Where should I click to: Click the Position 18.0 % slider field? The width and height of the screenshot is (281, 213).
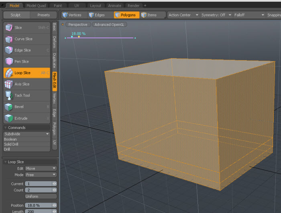click(x=38, y=205)
